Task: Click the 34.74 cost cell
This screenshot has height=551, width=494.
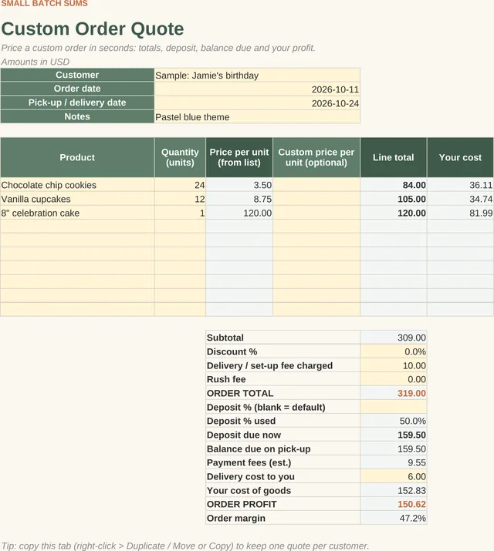Action: pos(460,199)
